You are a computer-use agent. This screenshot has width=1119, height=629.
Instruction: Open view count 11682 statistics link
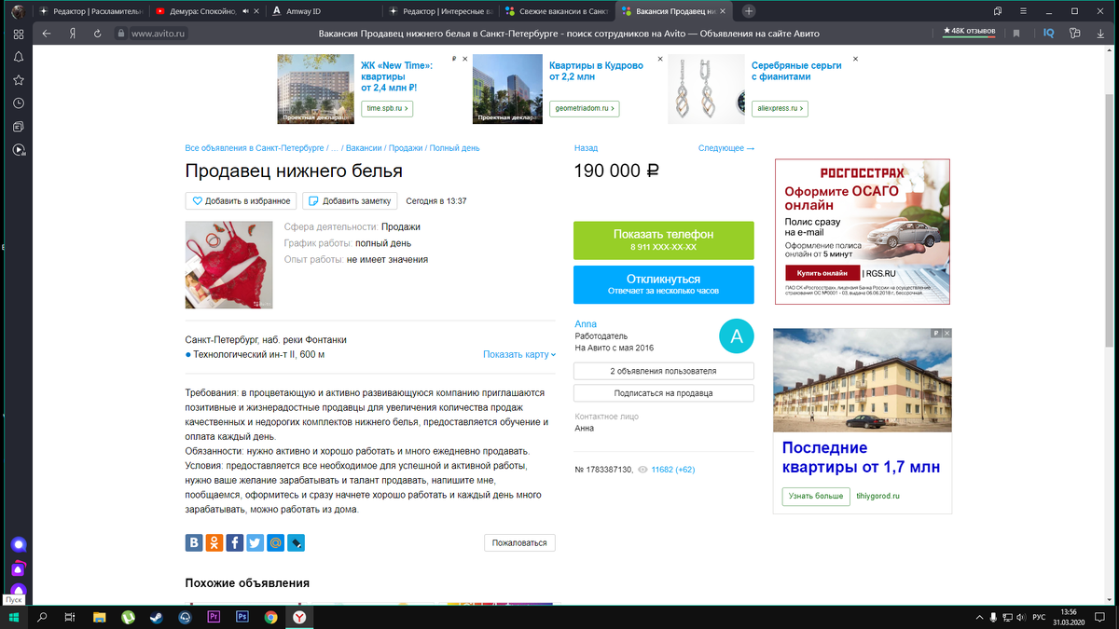pyautogui.click(x=672, y=470)
